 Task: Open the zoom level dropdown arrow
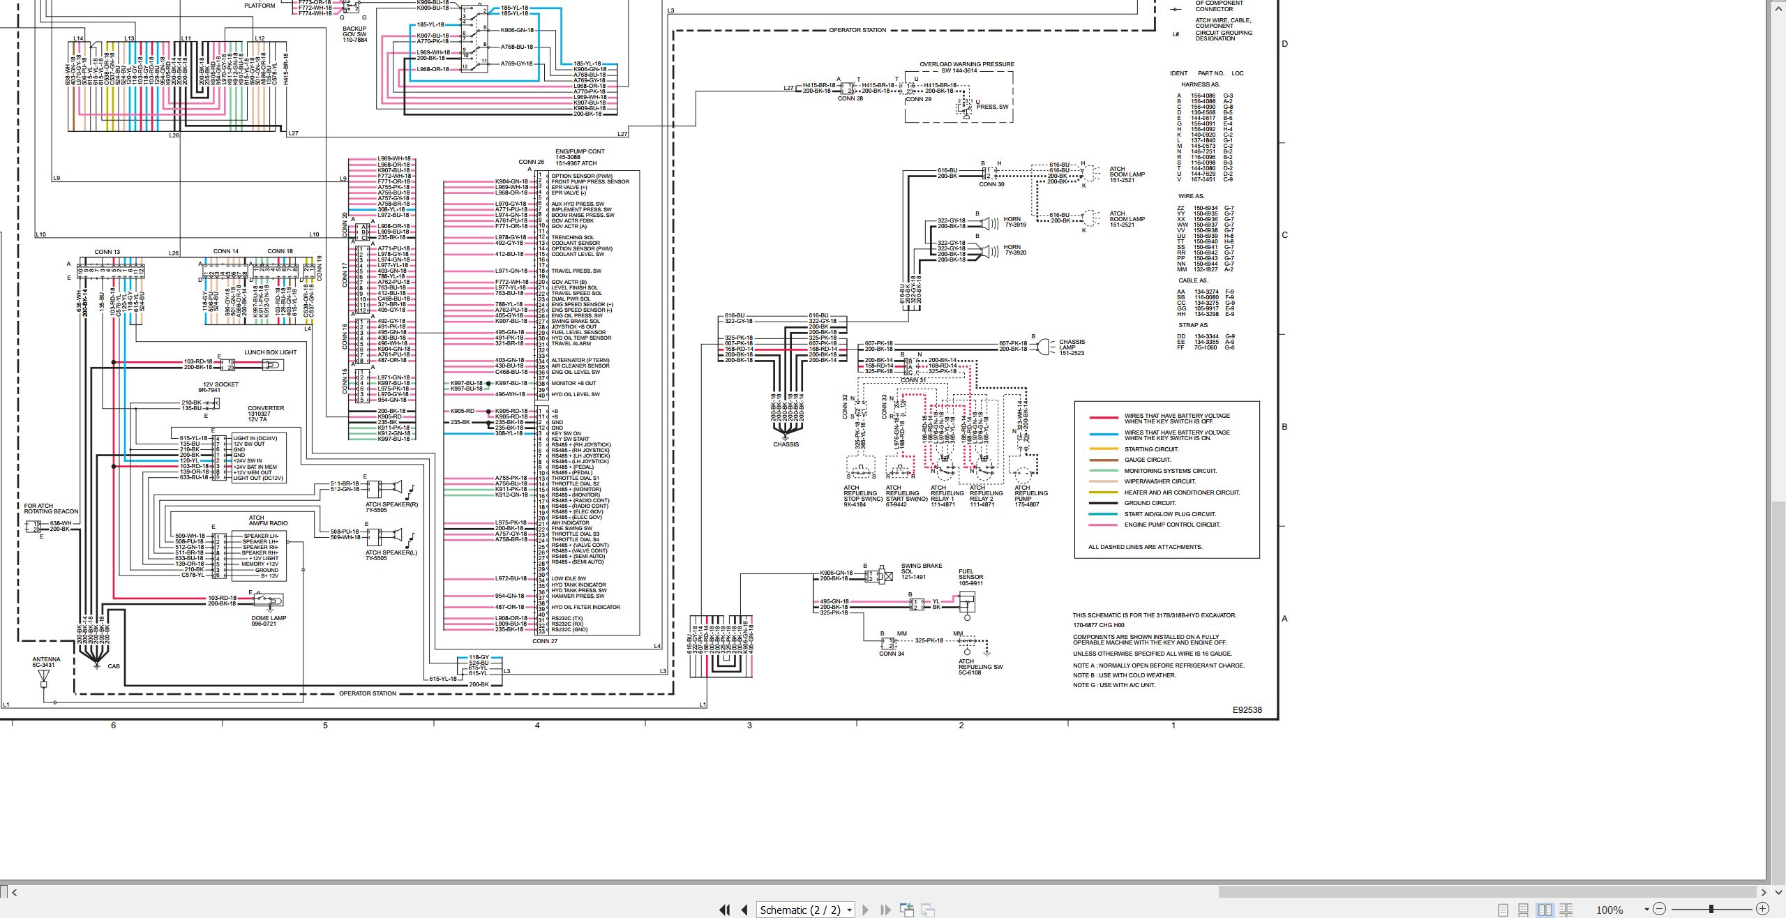[1646, 909]
